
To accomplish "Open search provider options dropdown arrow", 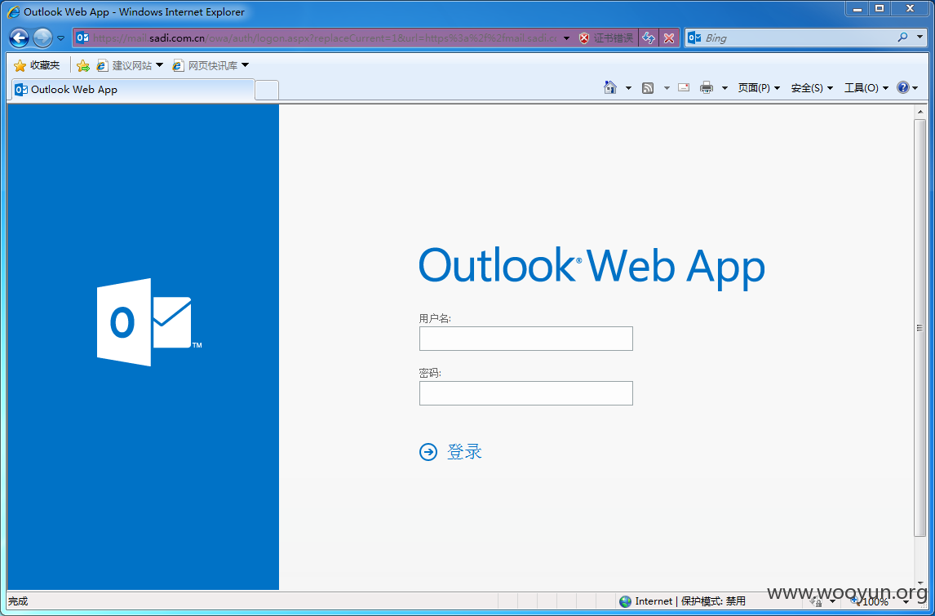I will pos(919,38).
